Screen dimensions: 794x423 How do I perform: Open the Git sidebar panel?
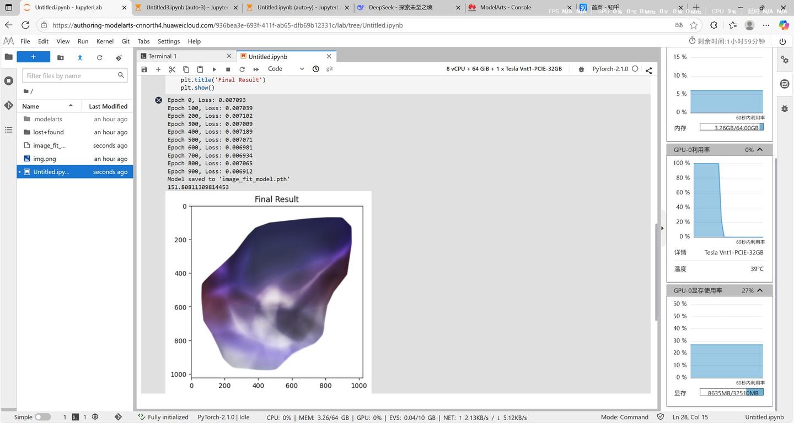coord(9,105)
